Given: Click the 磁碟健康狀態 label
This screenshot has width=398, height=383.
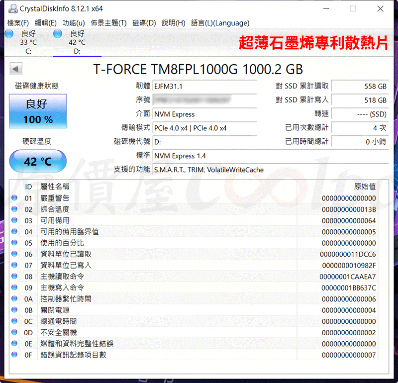Looking at the screenshot, I should [37, 86].
